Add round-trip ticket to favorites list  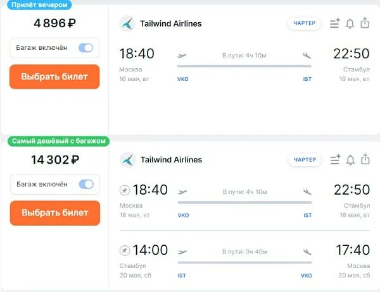point(335,160)
